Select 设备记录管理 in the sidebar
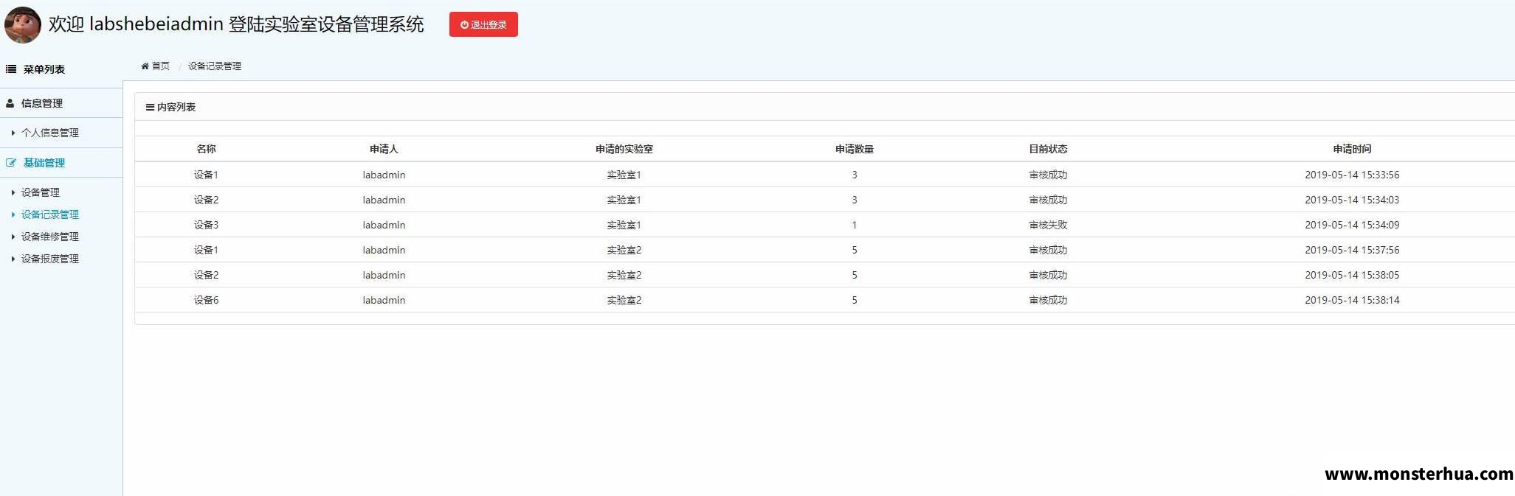This screenshot has height=496, width=1515. point(49,214)
